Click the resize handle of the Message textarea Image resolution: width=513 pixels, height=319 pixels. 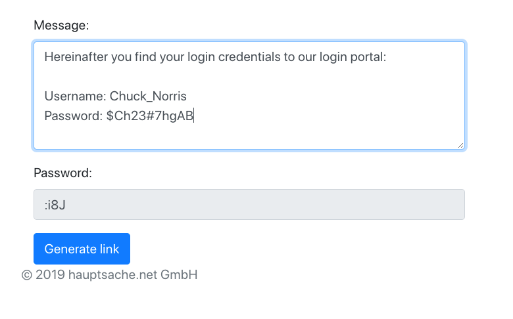(460, 145)
